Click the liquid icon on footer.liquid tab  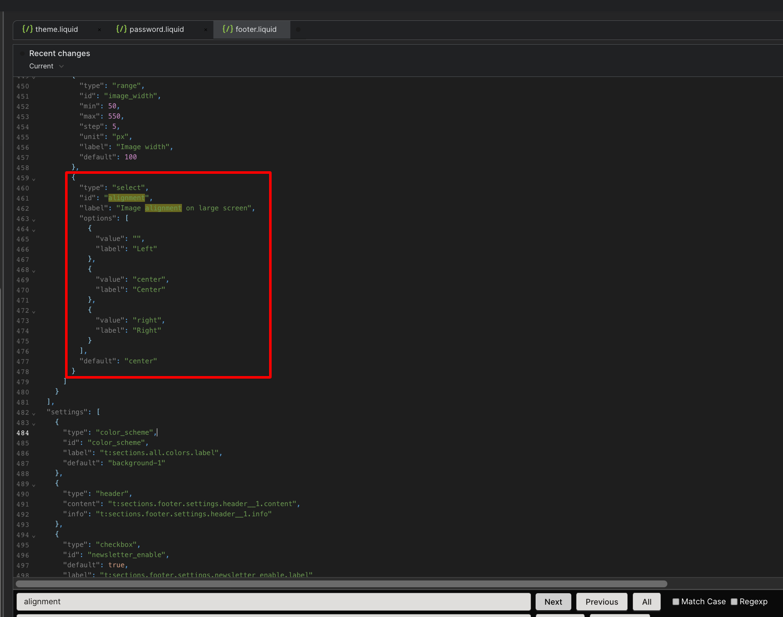point(228,29)
